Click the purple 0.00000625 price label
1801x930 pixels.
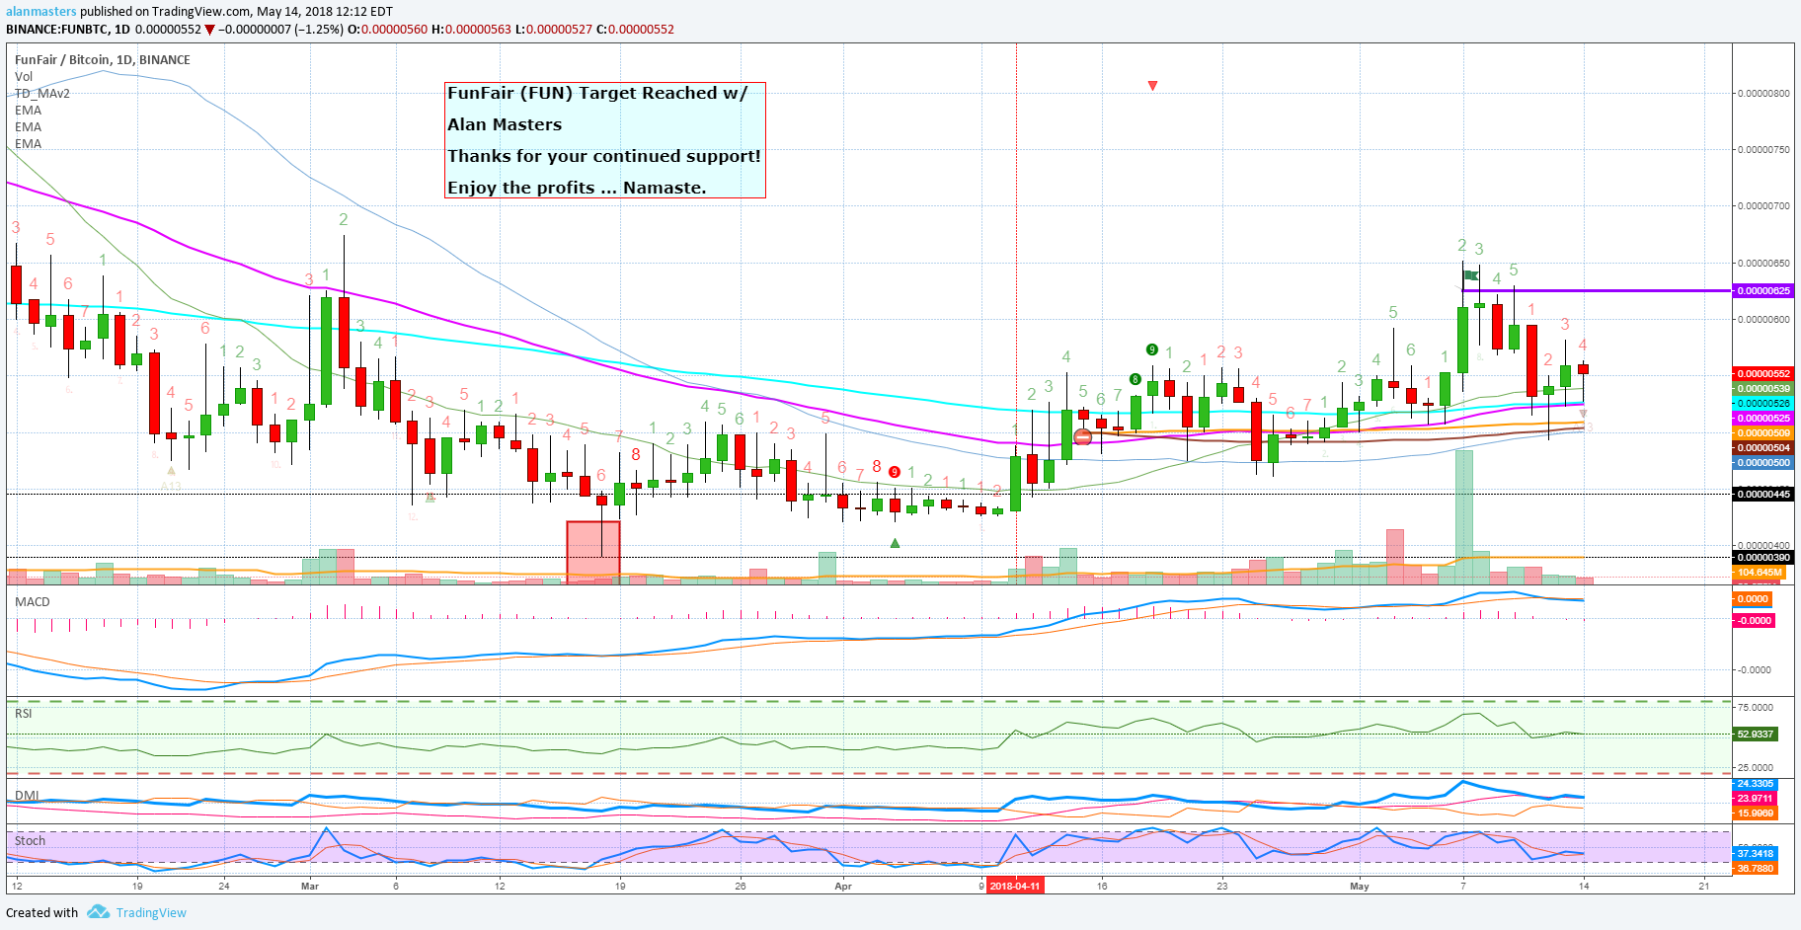coord(1763,291)
